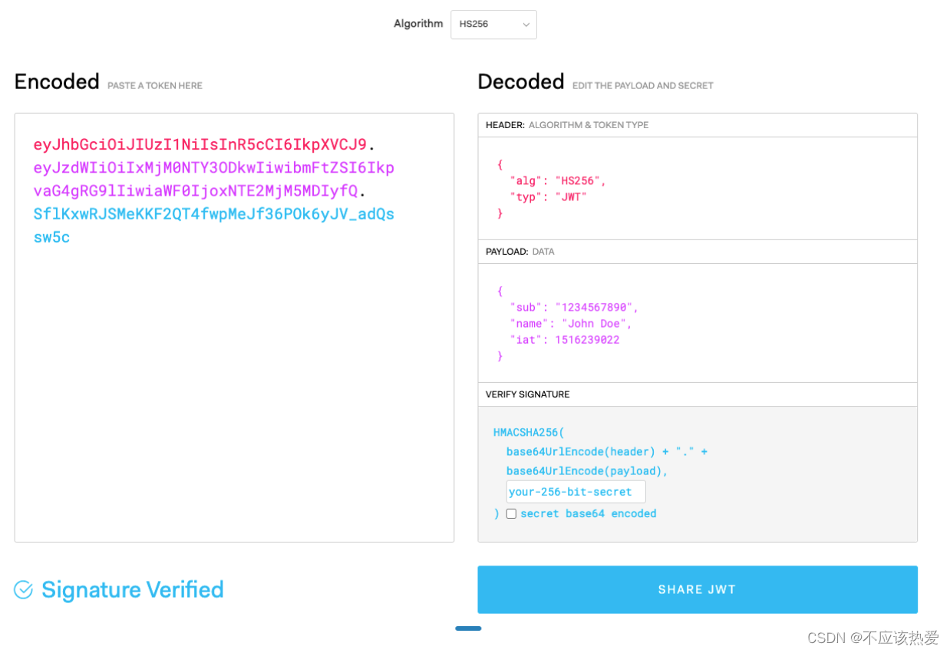This screenshot has height=653, width=950.
Task: Open the Algorithm HS256 dropdown
Action: coord(493,25)
